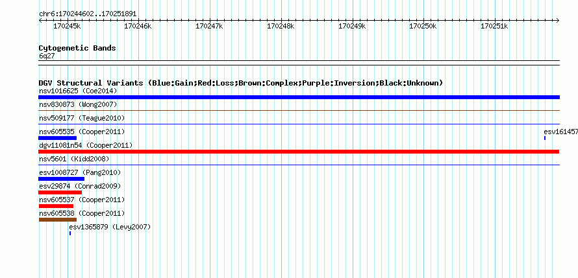Click the 170246k ruler tick label
Viewport: 578px width, 278px height.
(138, 26)
